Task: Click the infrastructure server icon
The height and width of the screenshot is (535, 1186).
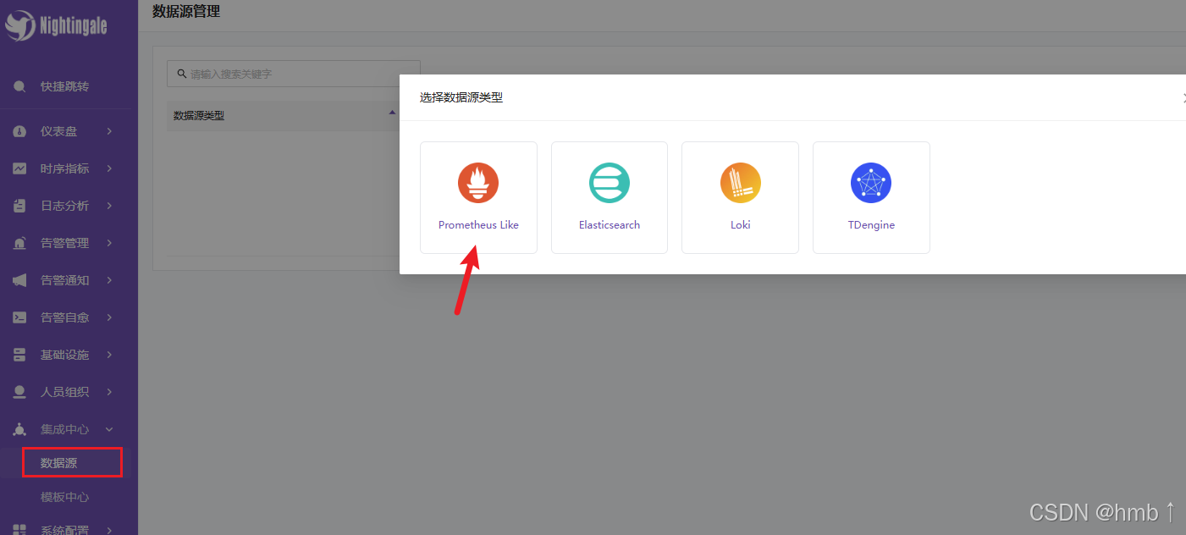Action: click(19, 355)
